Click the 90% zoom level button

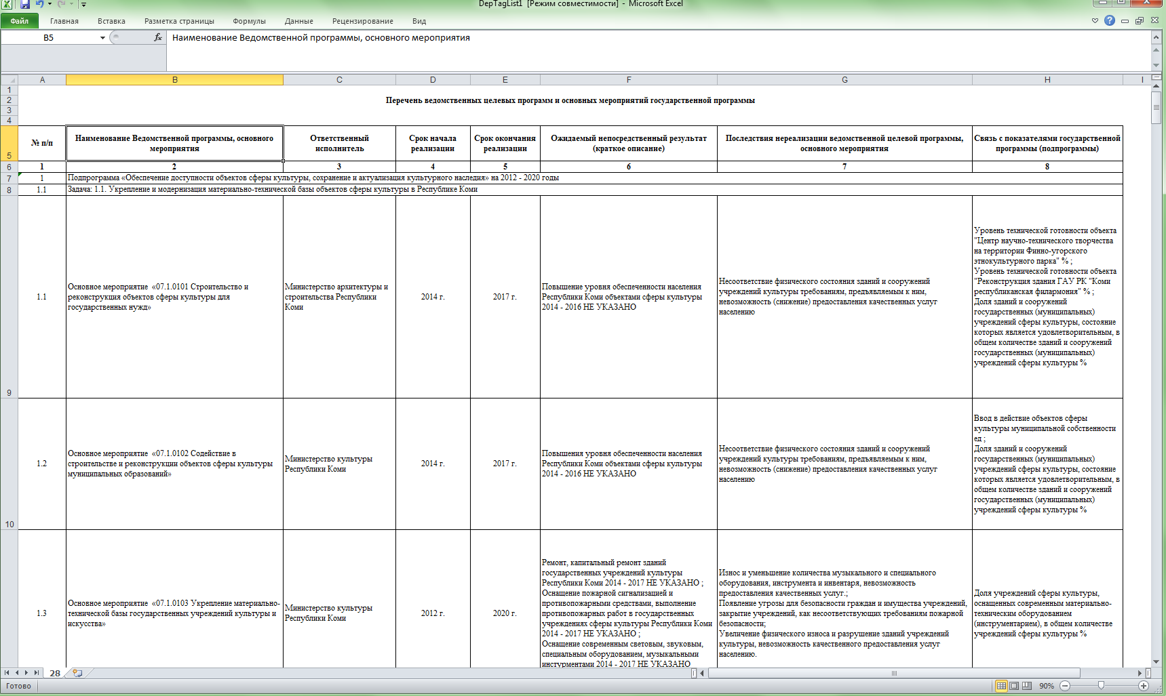(1046, 686)
